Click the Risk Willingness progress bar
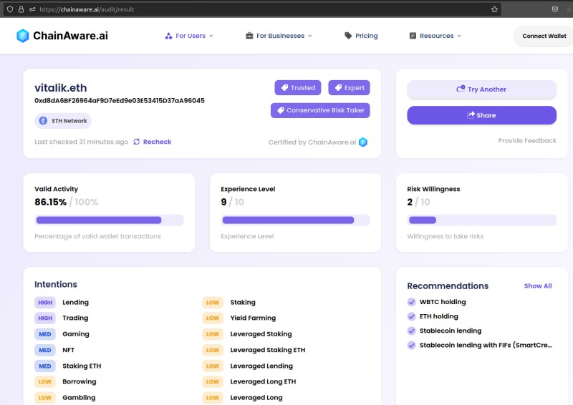573x405 pixels. (481, 220)
